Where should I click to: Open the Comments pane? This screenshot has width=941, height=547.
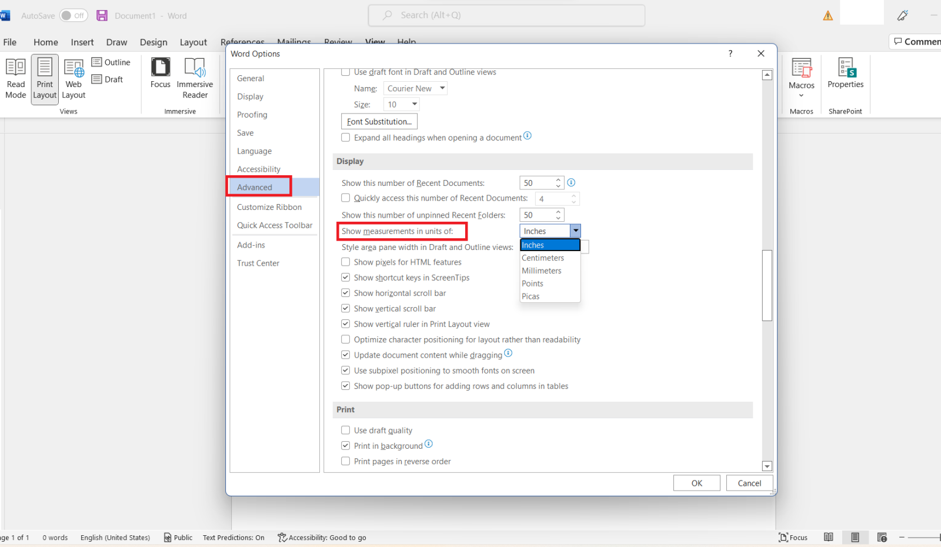[916, 42]
